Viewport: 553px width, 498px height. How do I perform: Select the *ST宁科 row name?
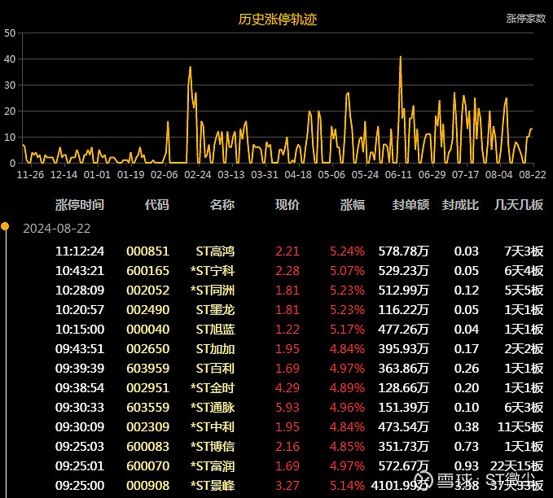coord(212,270)
